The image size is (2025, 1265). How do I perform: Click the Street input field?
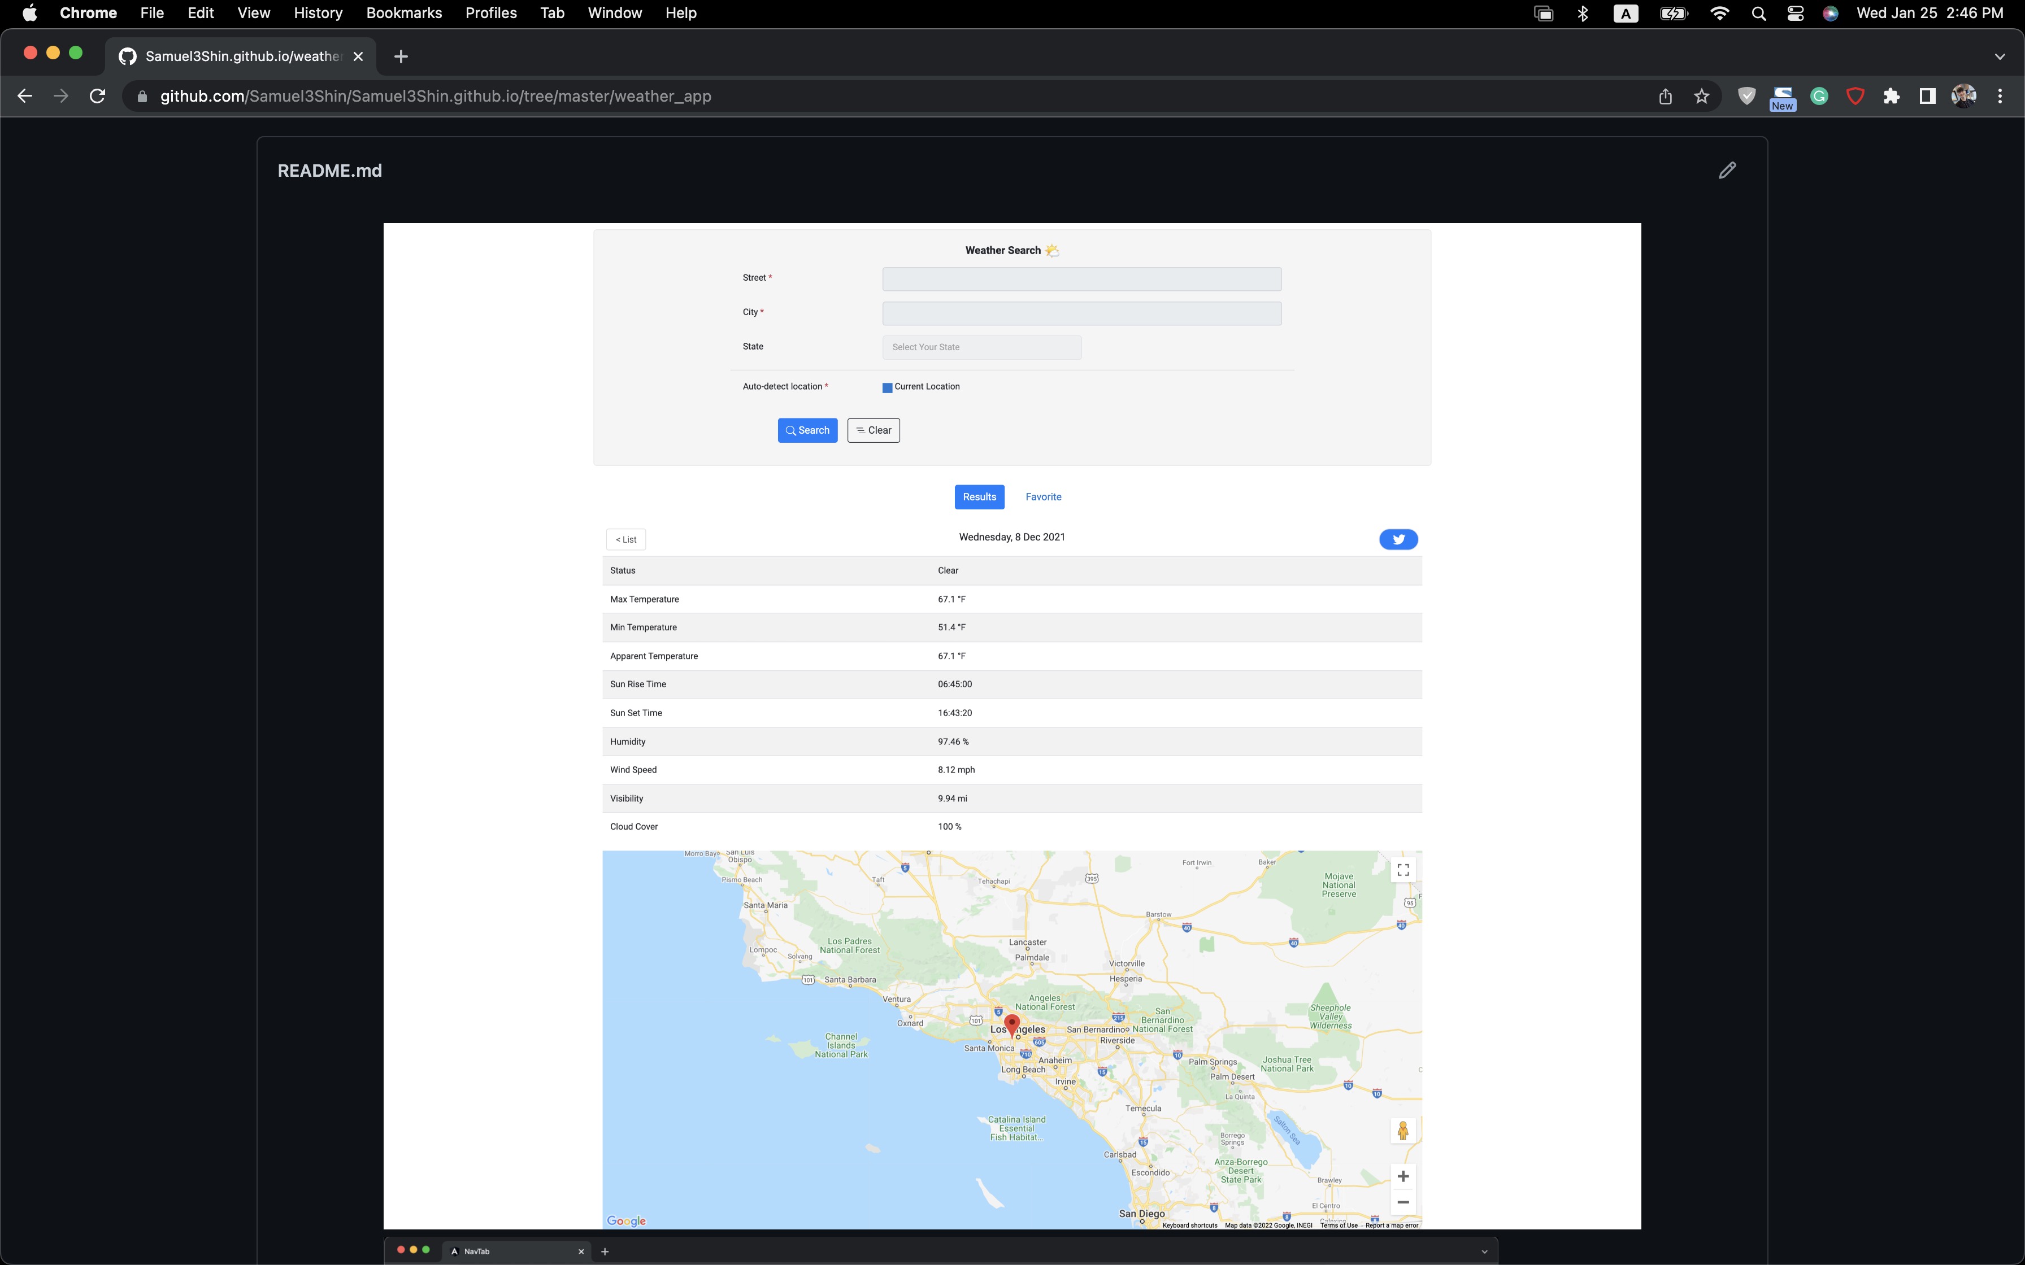[1081, 278]
